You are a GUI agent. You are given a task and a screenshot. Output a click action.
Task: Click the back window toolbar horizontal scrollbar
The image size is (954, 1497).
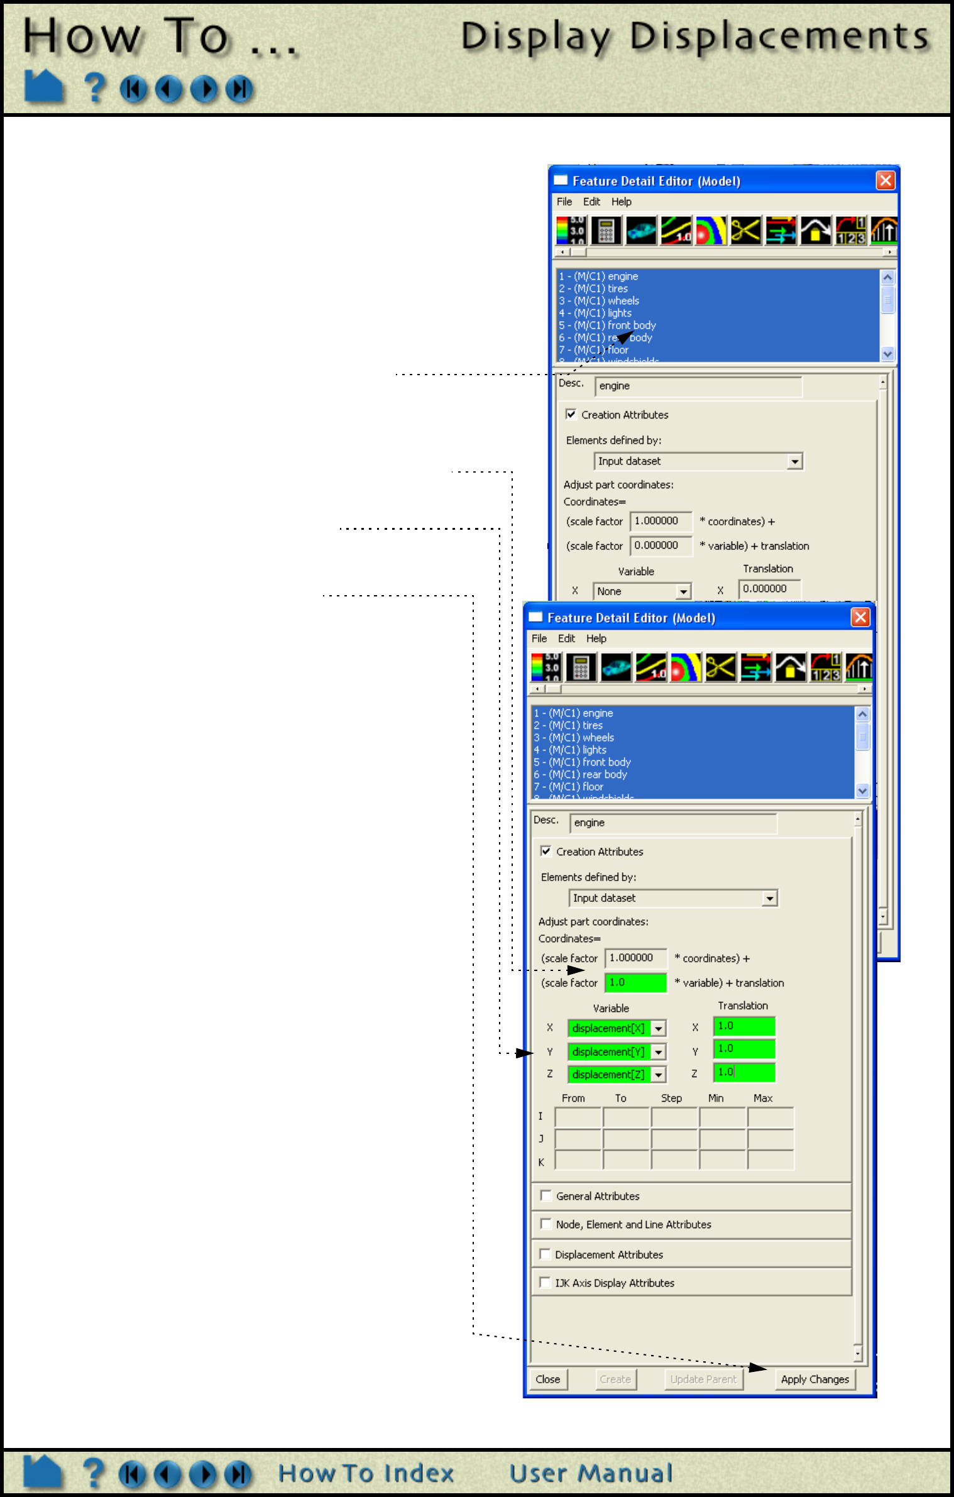click(726, 252)
